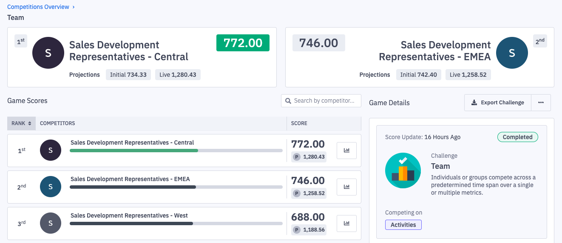Click the West team avatar in ranking row
The image size is (562, 243).
[51, 223]
